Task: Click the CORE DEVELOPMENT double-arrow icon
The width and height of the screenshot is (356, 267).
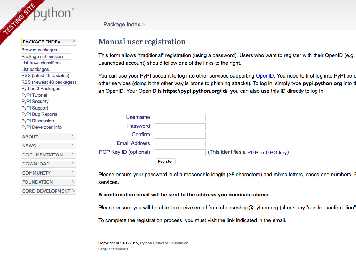Action: (73, 191)
